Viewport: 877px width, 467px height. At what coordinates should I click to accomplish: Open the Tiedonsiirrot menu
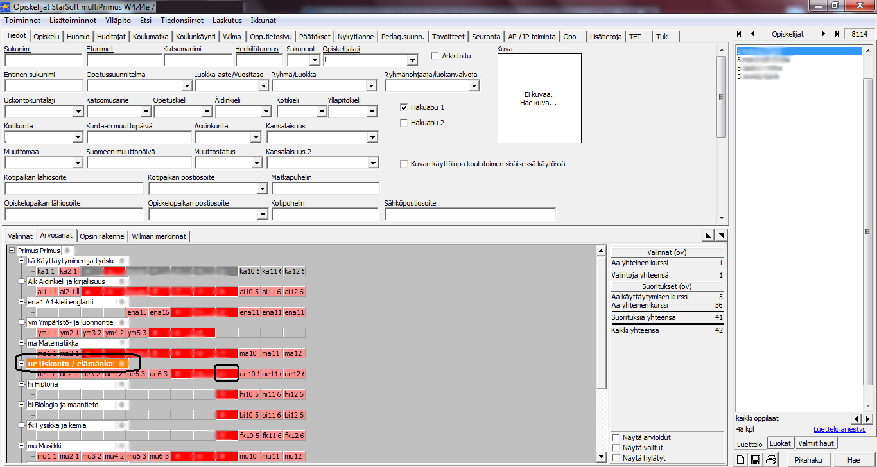coord(182,21)
